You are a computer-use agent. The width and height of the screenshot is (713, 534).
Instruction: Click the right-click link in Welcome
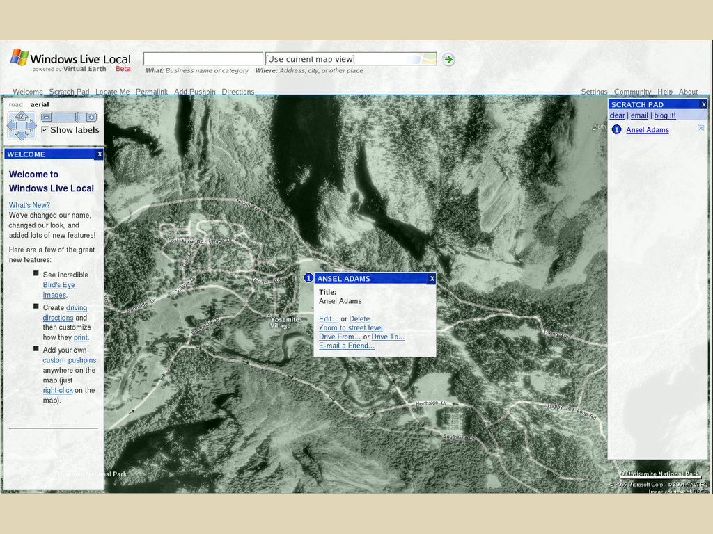(x=58, y=390)
